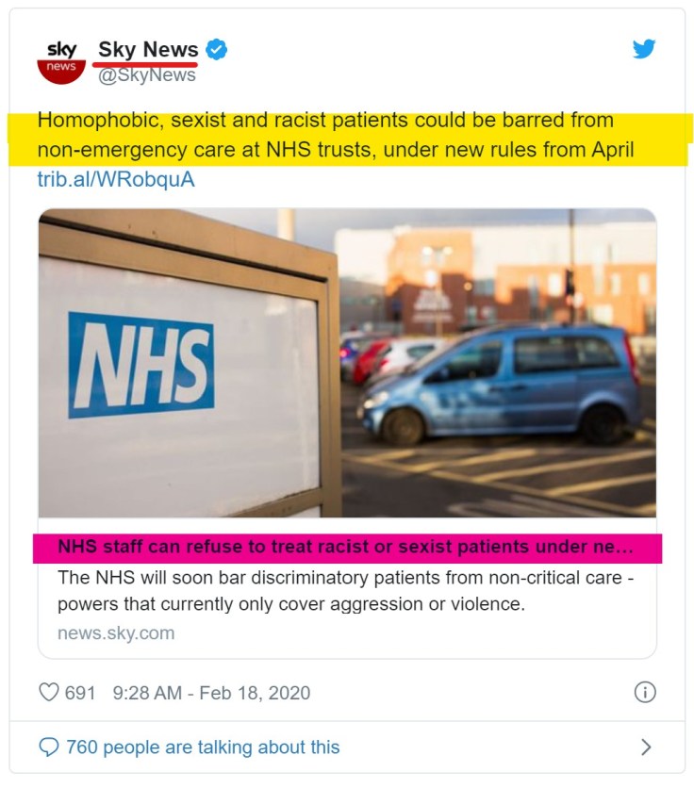Click the Twitter bird logo
Screen dimensions: 694x788
[x=644, y=49]
